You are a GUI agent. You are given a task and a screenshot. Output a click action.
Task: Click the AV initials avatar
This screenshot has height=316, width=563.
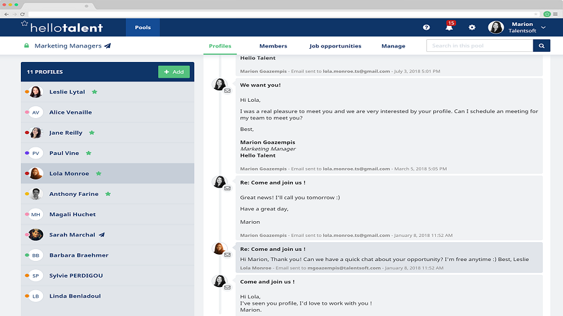click(x=35, y=112)
